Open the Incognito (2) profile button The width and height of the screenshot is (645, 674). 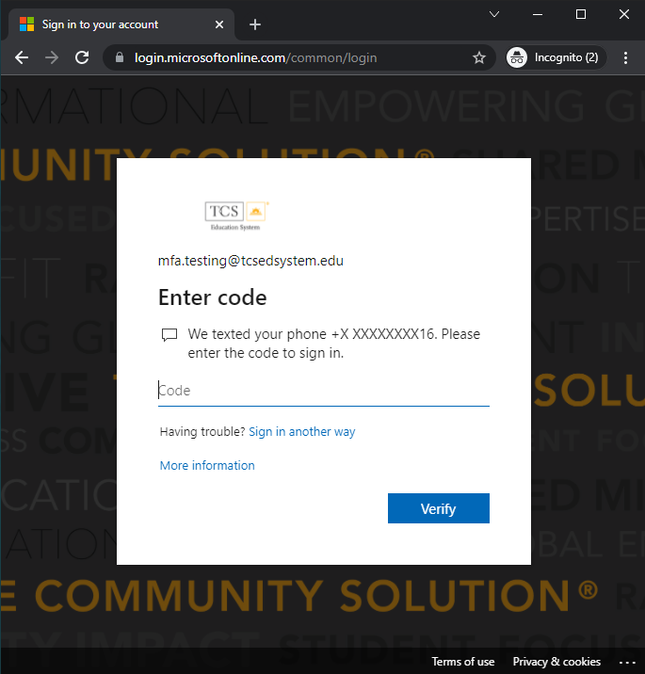[556, 57]
